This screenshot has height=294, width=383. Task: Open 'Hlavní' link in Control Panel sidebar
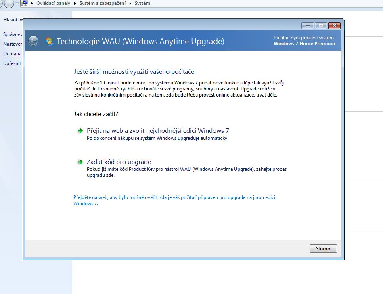pyautogui.click(x=13, y=20)
